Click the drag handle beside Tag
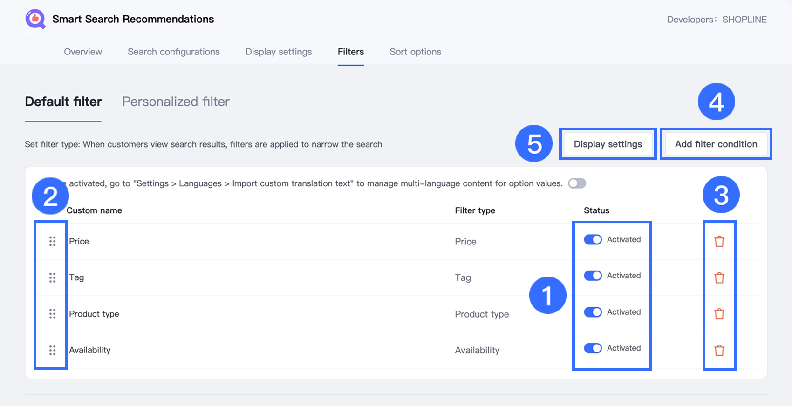 (x=52, y=277)
